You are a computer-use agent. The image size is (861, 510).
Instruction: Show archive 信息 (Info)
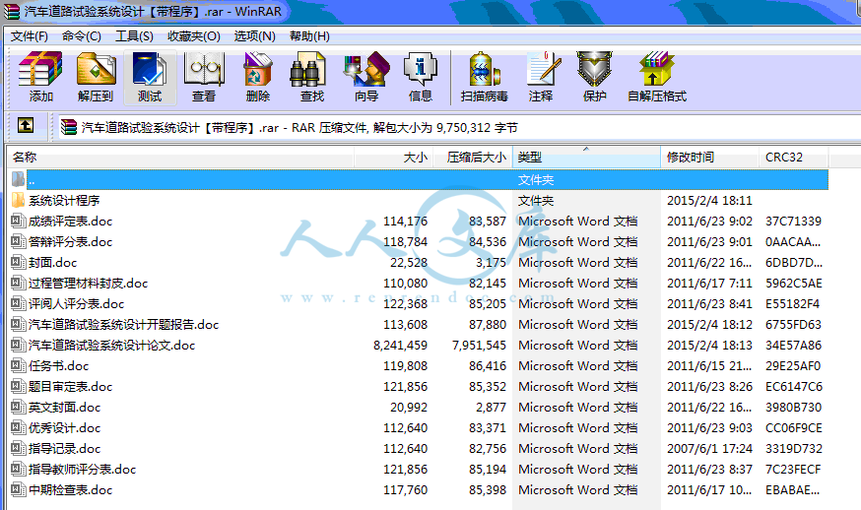click(421, 77)
